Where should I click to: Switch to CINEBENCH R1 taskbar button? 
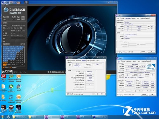click(100, 117)
